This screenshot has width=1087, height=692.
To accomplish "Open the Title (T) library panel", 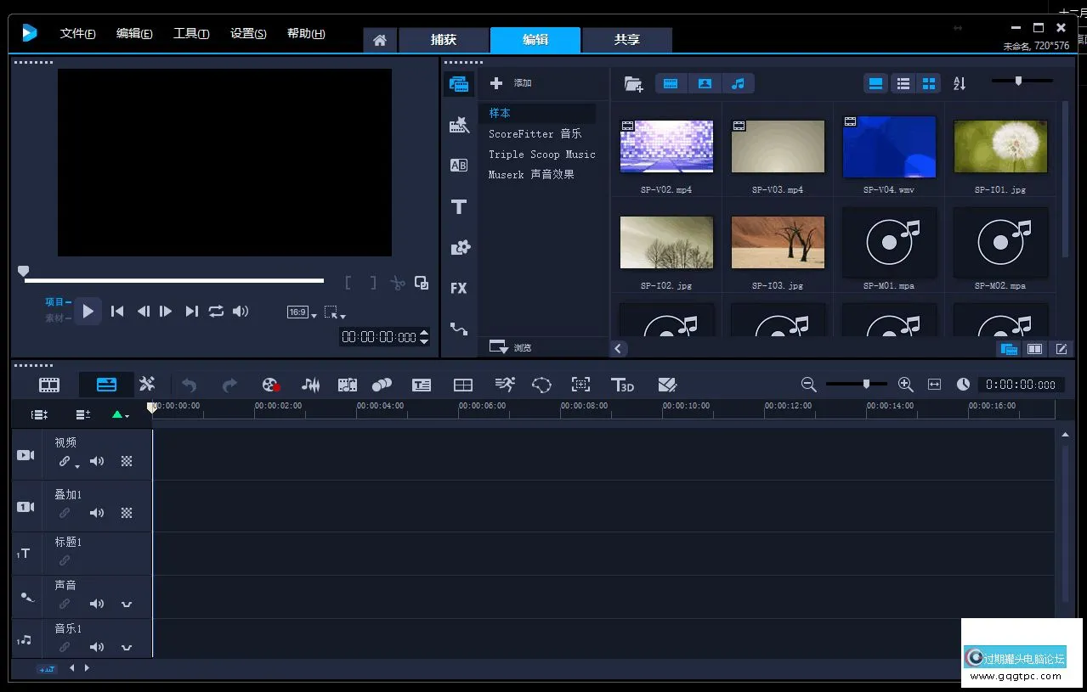I will click(459, 206).
